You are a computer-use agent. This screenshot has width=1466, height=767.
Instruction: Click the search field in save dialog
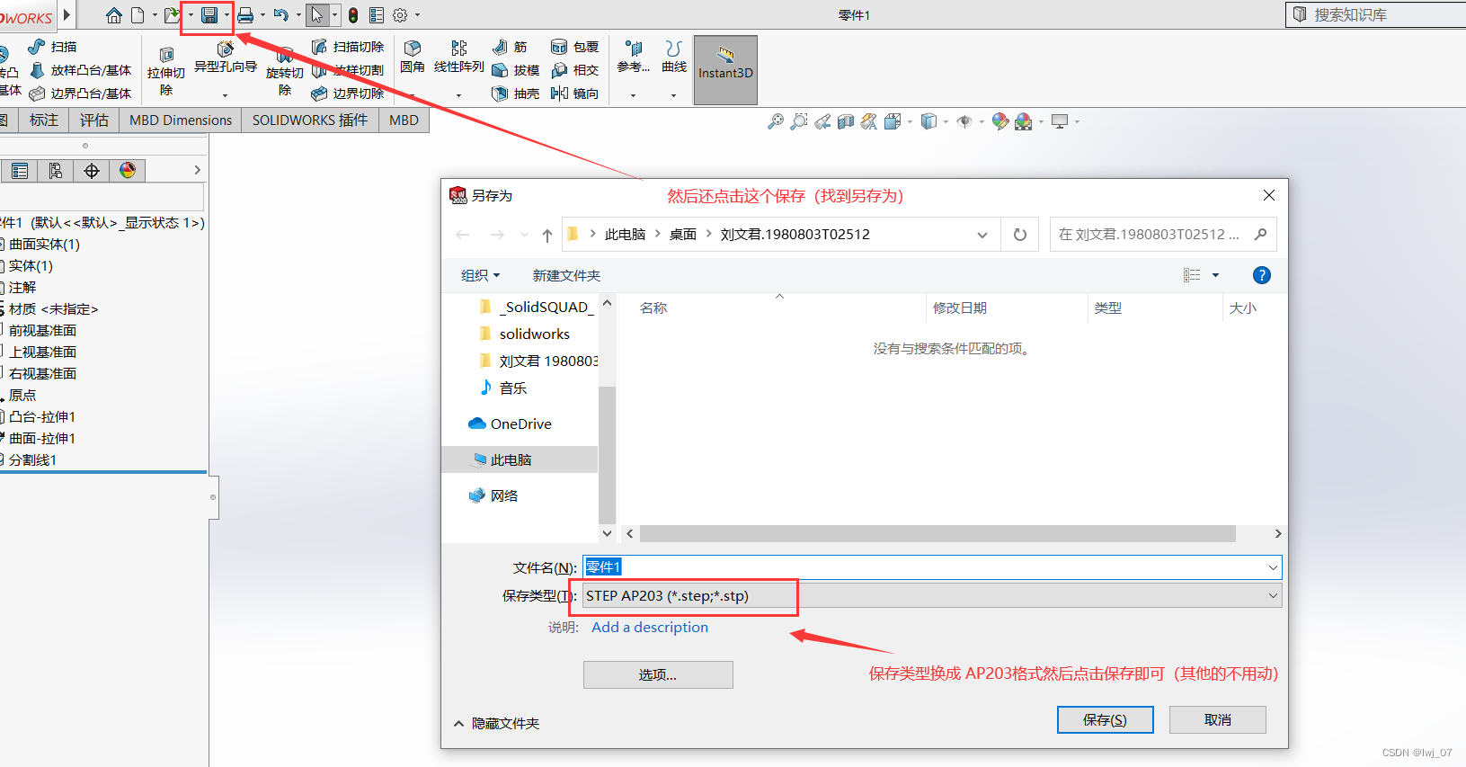(1162, 234)
